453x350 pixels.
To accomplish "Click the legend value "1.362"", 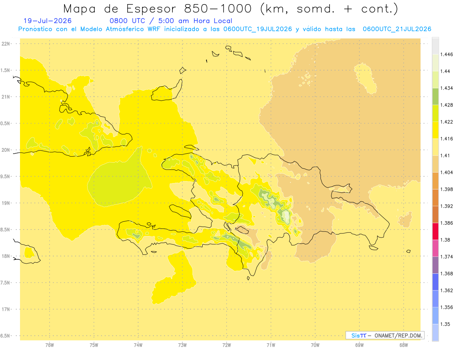I will (x=447, y=290).
